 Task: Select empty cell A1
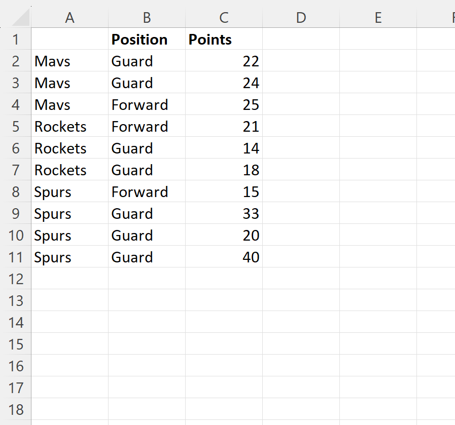coord(69,39)
